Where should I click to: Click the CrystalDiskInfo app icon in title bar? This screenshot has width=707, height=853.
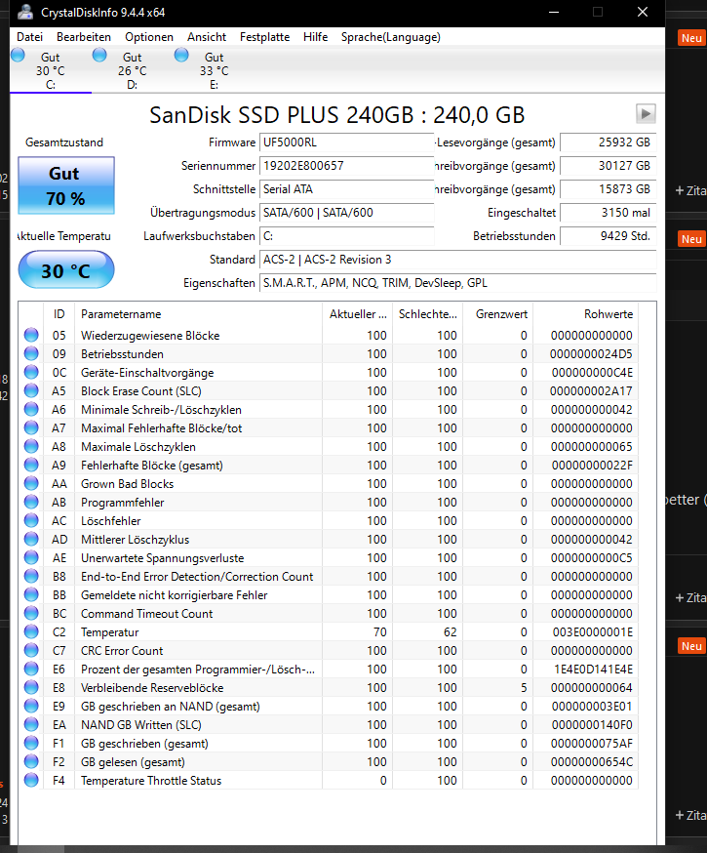25,12
